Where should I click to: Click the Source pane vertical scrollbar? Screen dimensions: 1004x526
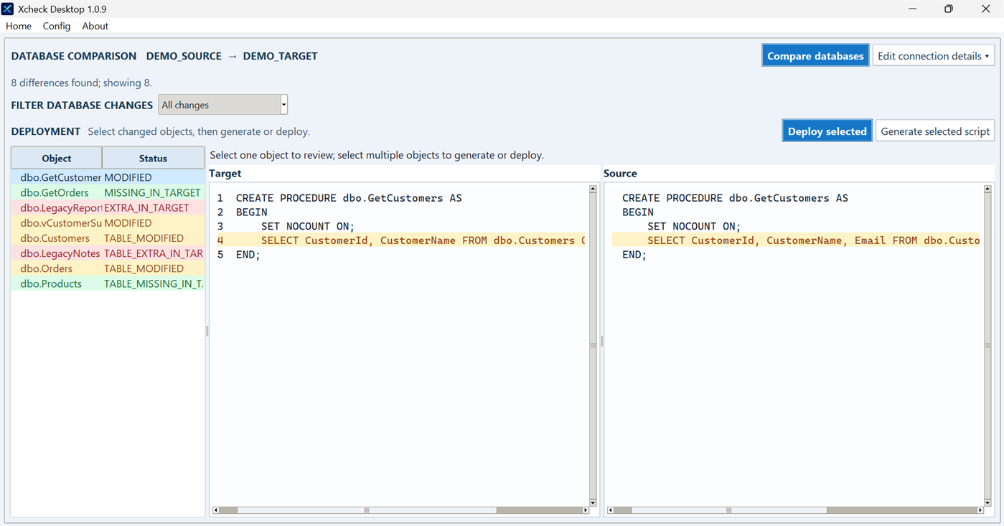[987, 346]
